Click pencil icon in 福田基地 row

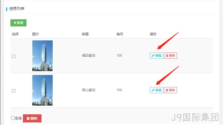[153, 56]
